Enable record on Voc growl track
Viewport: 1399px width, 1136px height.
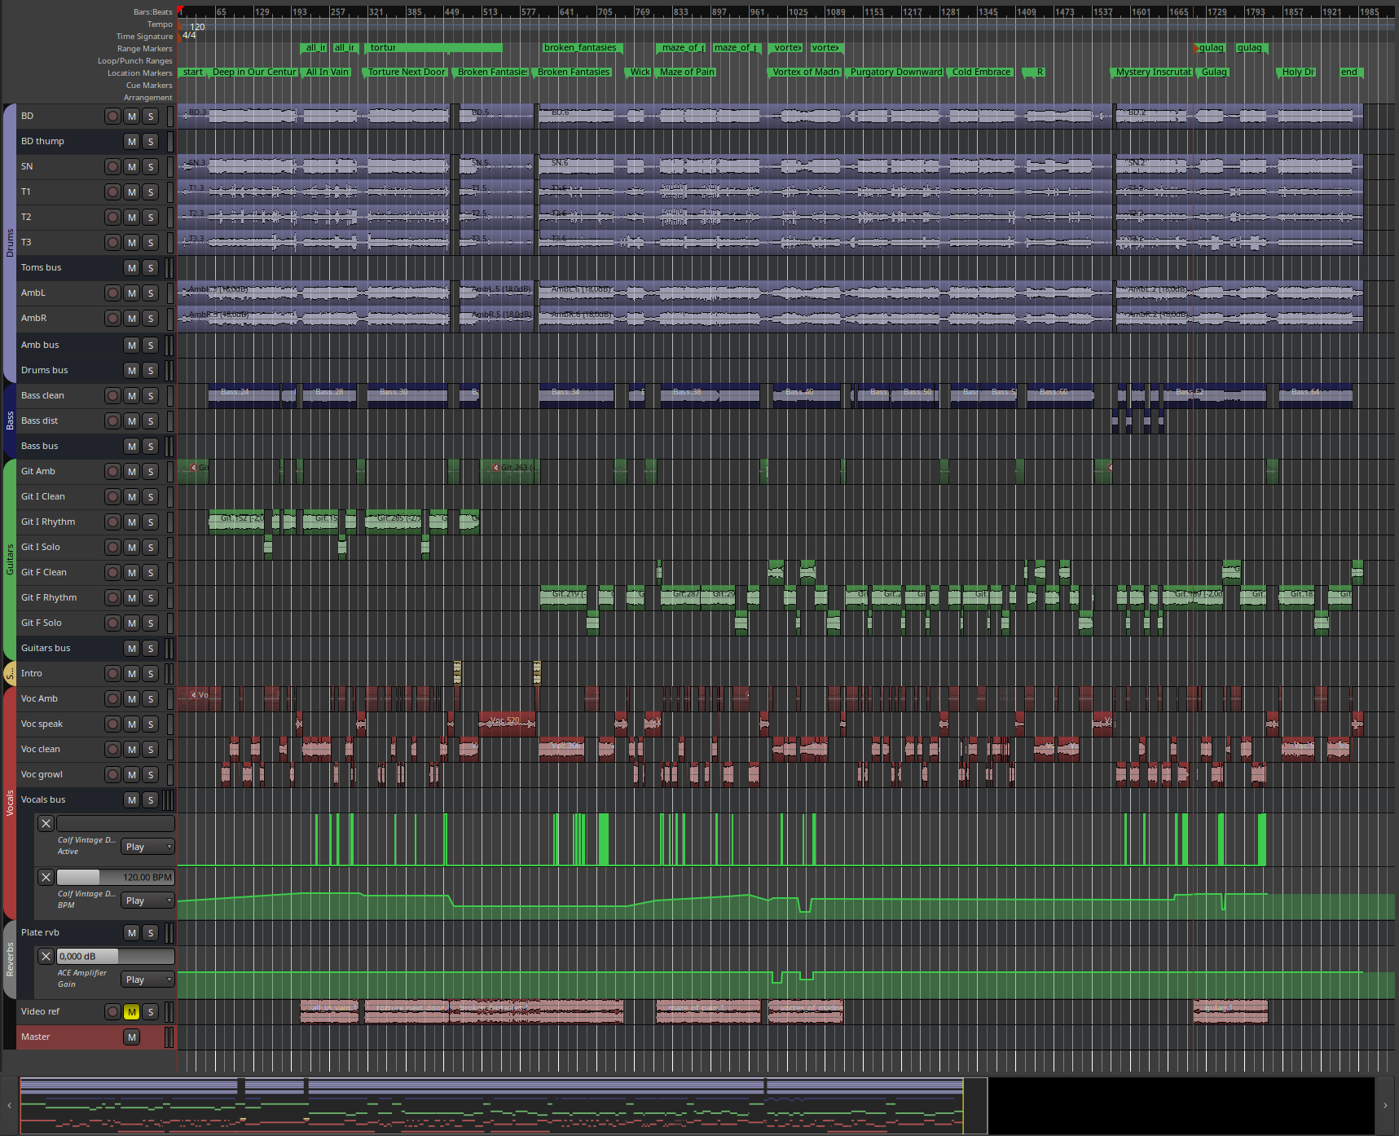click(112, 775)
